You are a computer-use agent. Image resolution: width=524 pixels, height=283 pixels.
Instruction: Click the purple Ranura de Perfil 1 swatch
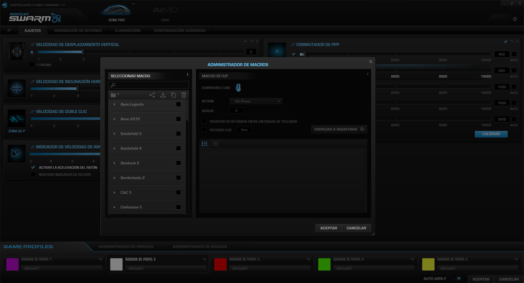tap(12, 264)
